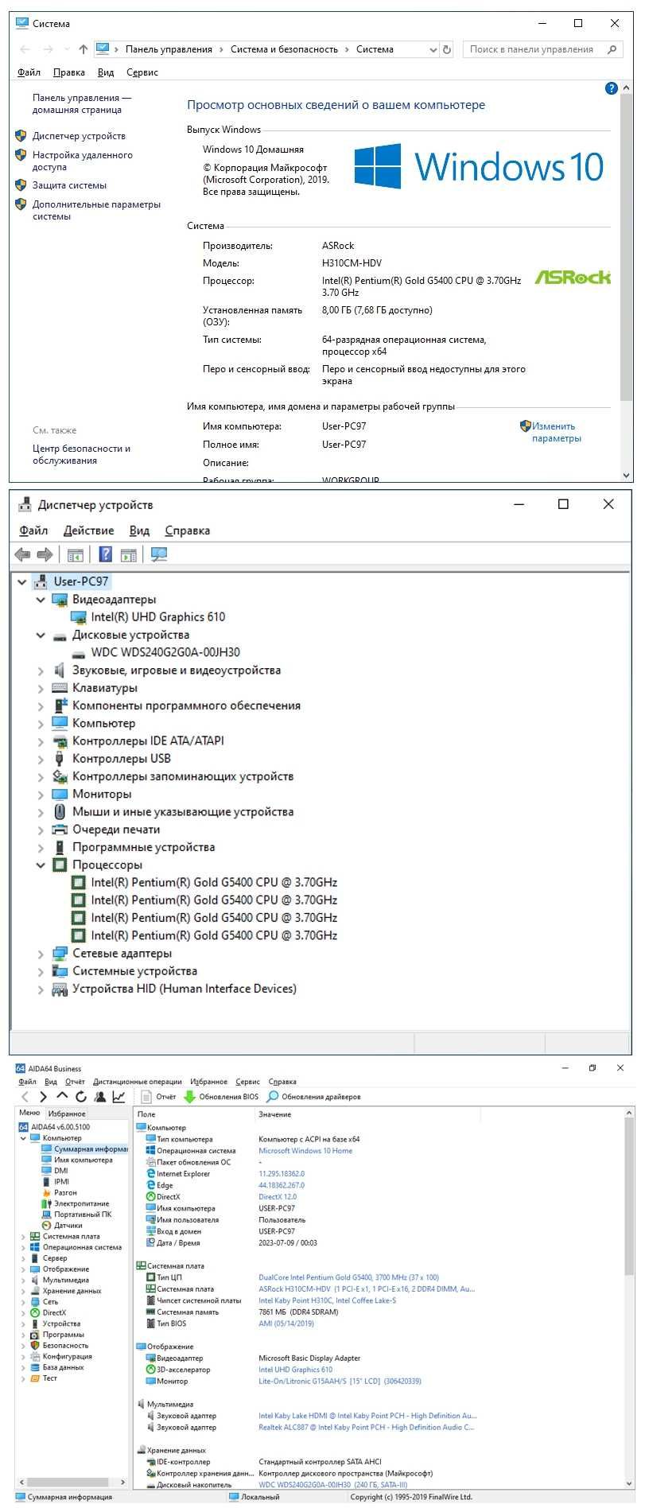Open address bar history dropdown in System window
This screenshot has width=645, height=1512.
click(x=433, y=49)
